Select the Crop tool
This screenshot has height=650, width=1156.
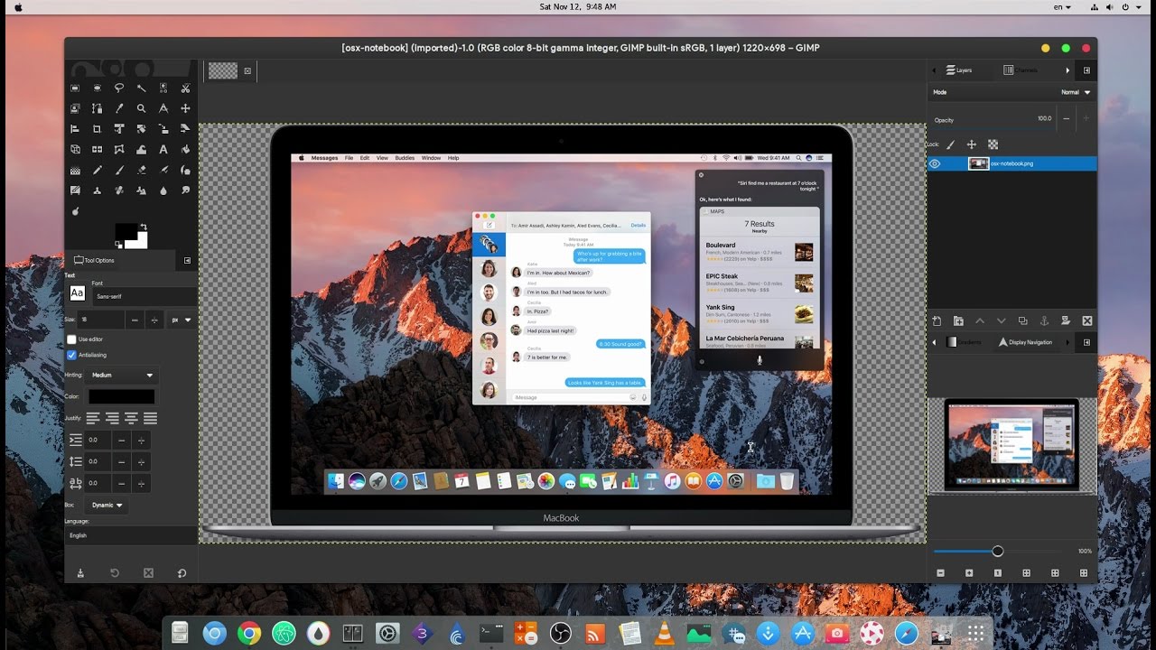pos(97,128)
